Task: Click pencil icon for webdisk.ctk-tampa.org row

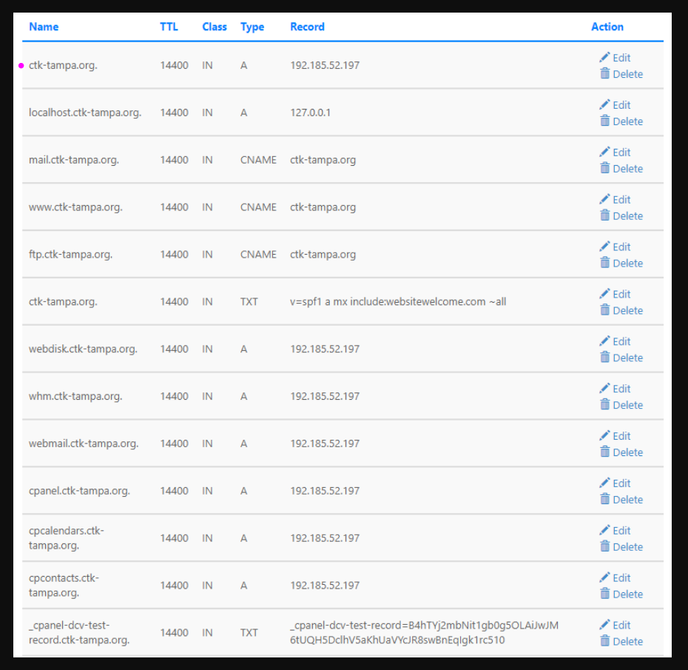Action: [x=604, y=341]
